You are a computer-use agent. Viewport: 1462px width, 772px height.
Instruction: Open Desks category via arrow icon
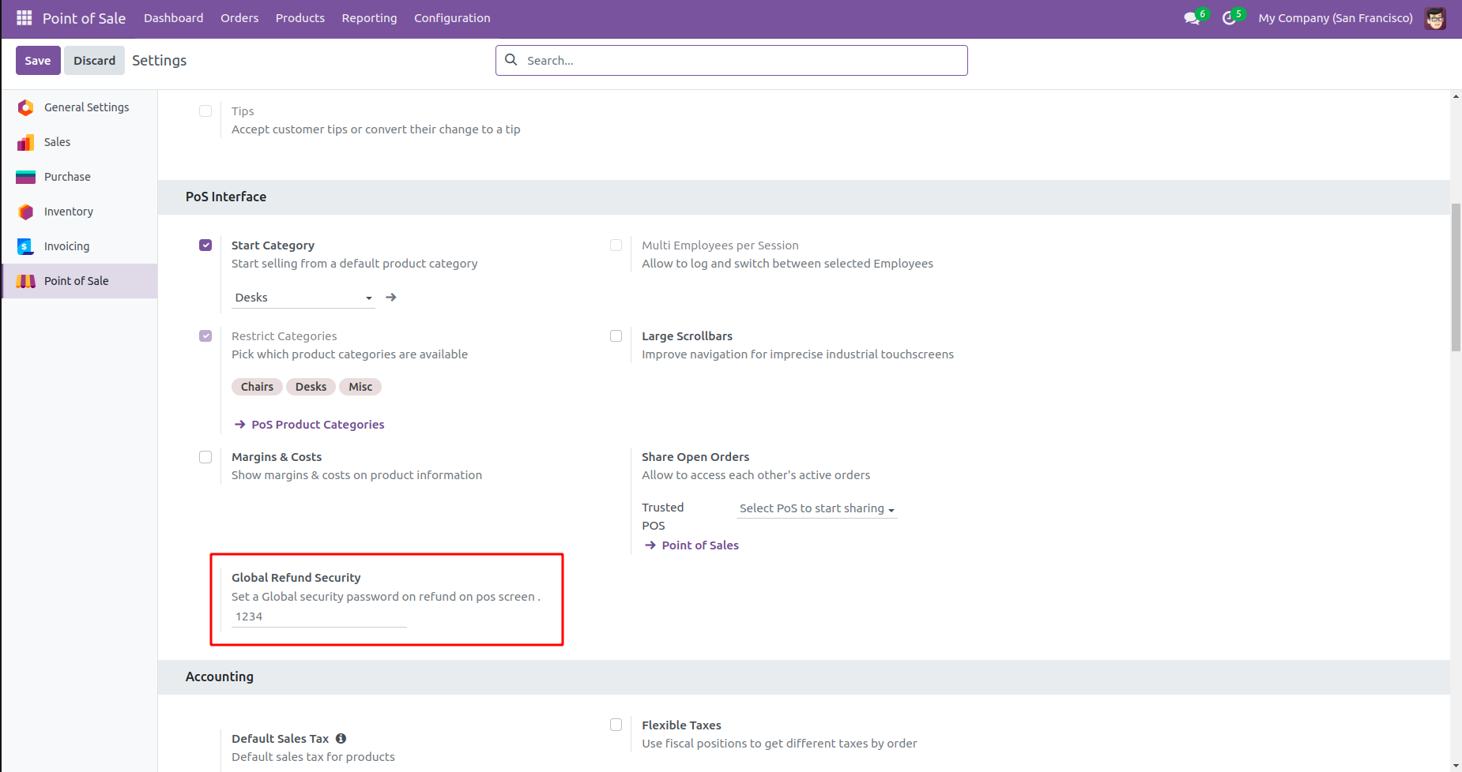[x=391, y=298]
